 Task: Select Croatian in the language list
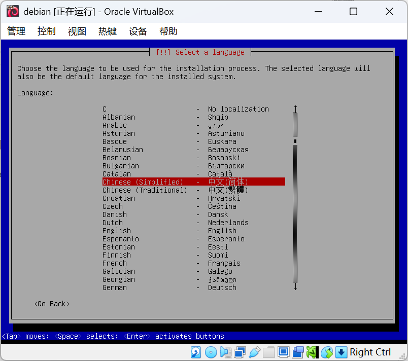click(194, 198)
